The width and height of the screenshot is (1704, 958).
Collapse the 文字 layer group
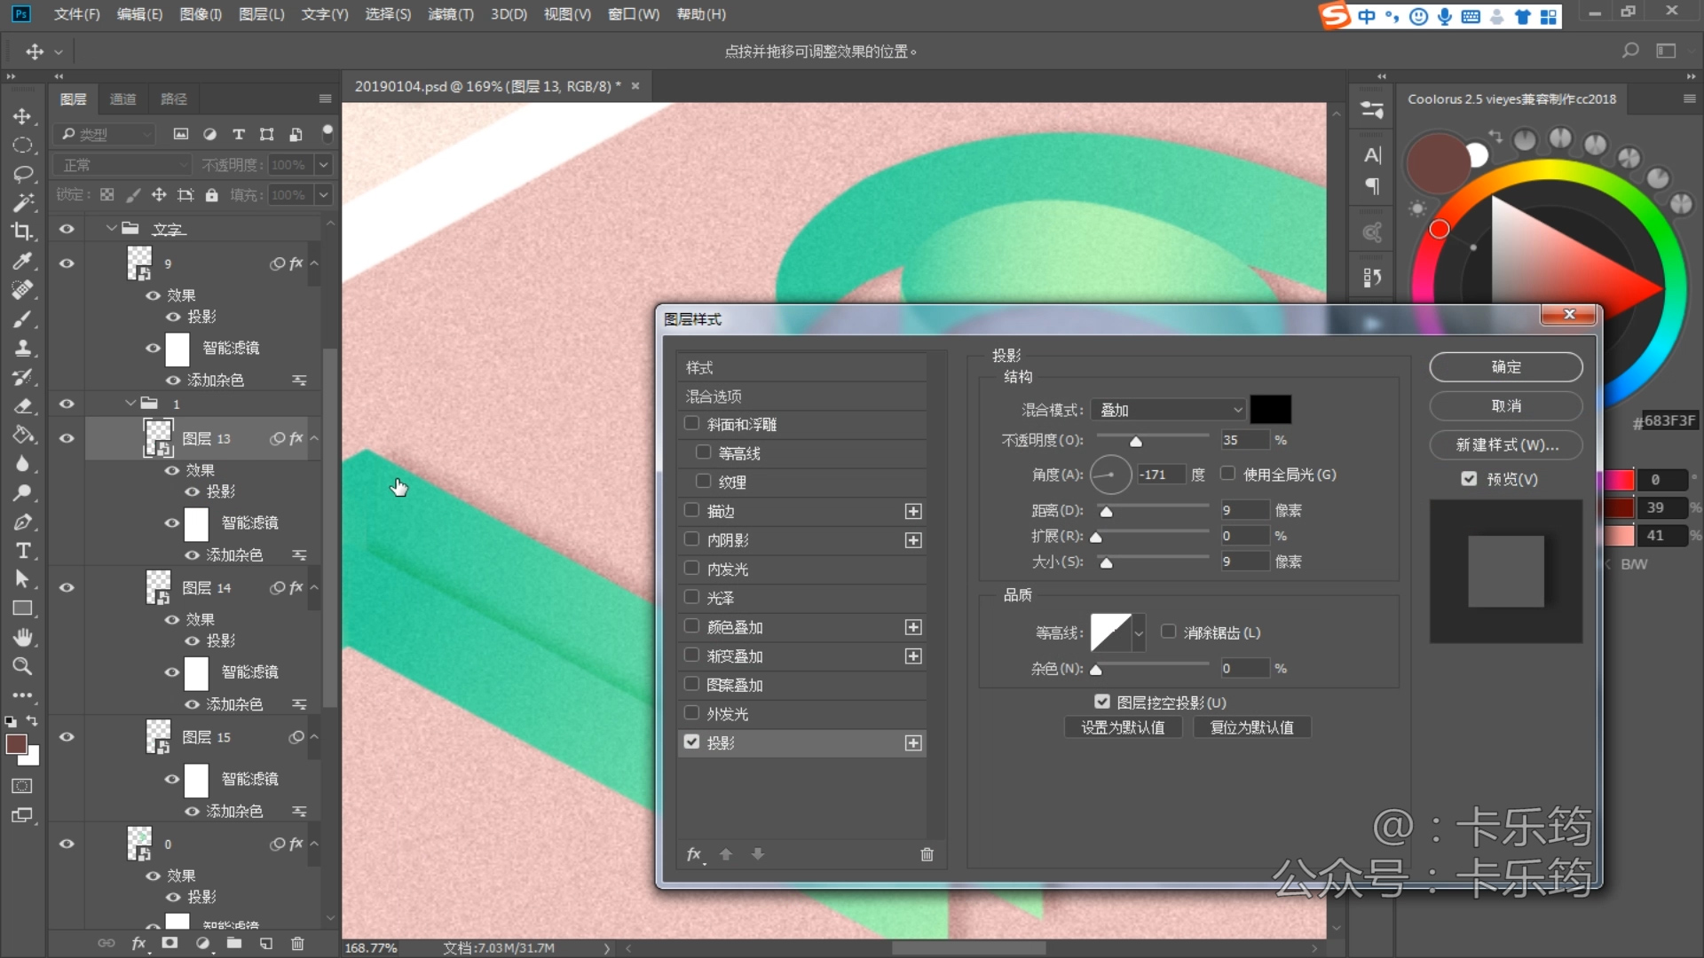pos(112,229)
